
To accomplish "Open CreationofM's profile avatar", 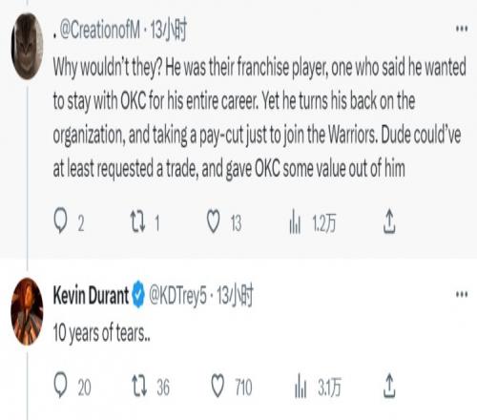I will click(x=27, y=46).
